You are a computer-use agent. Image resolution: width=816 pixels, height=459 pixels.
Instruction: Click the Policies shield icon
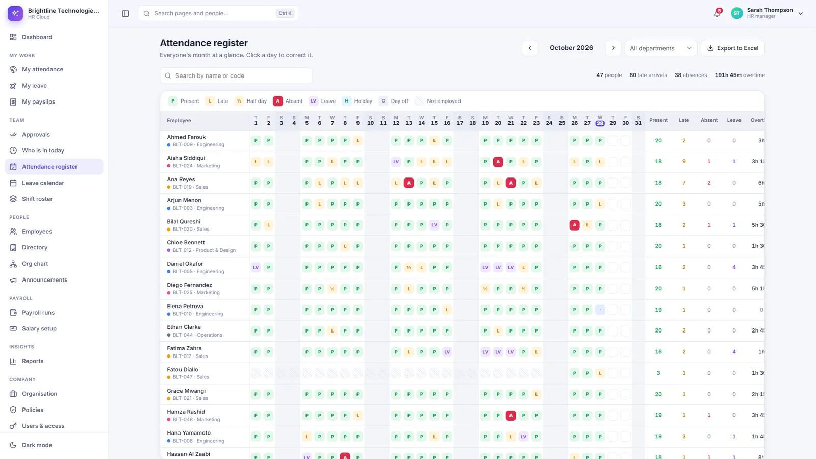point(13,410)
